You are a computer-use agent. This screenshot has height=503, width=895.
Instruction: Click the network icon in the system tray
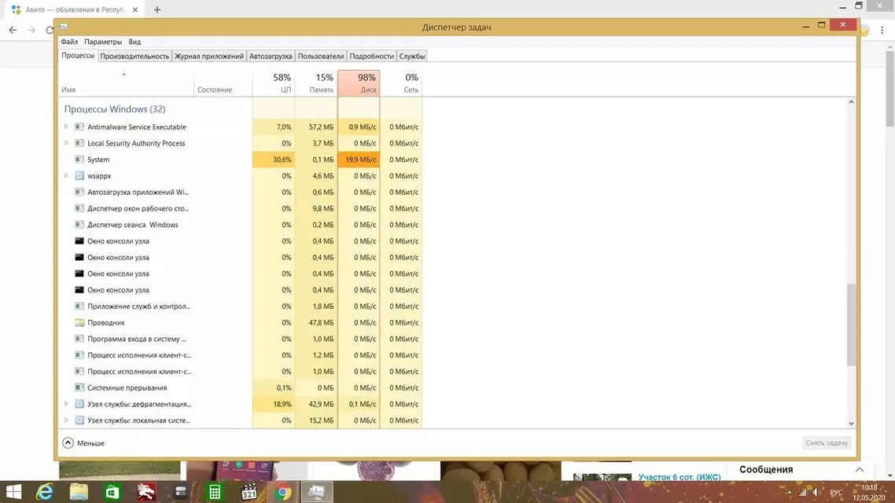pos(803,492)
